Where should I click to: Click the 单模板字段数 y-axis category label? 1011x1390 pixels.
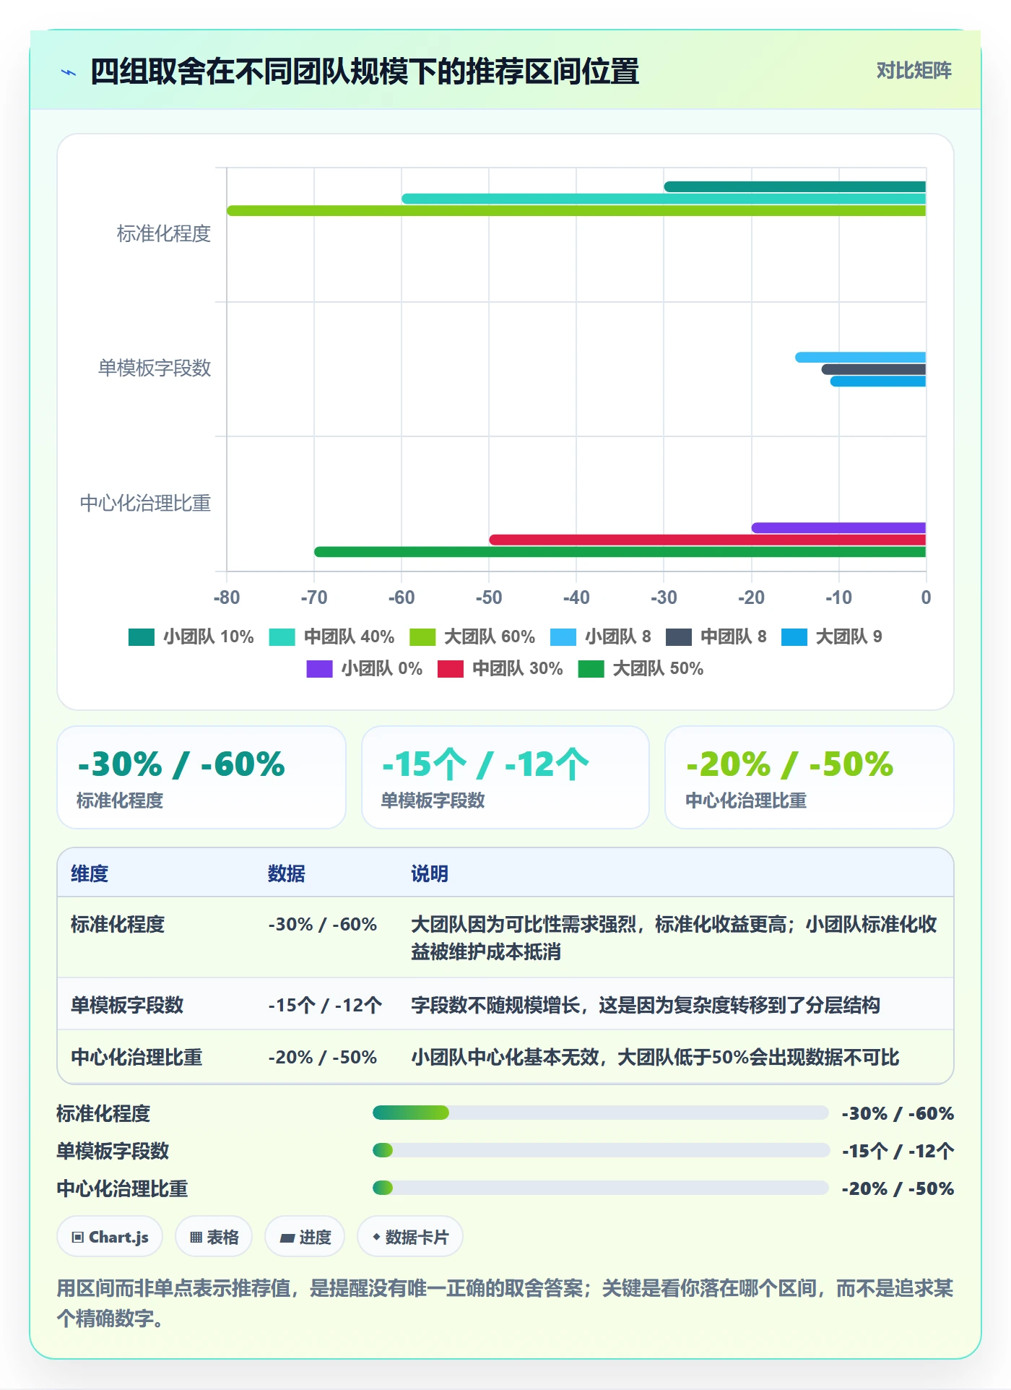pos(155,368)
